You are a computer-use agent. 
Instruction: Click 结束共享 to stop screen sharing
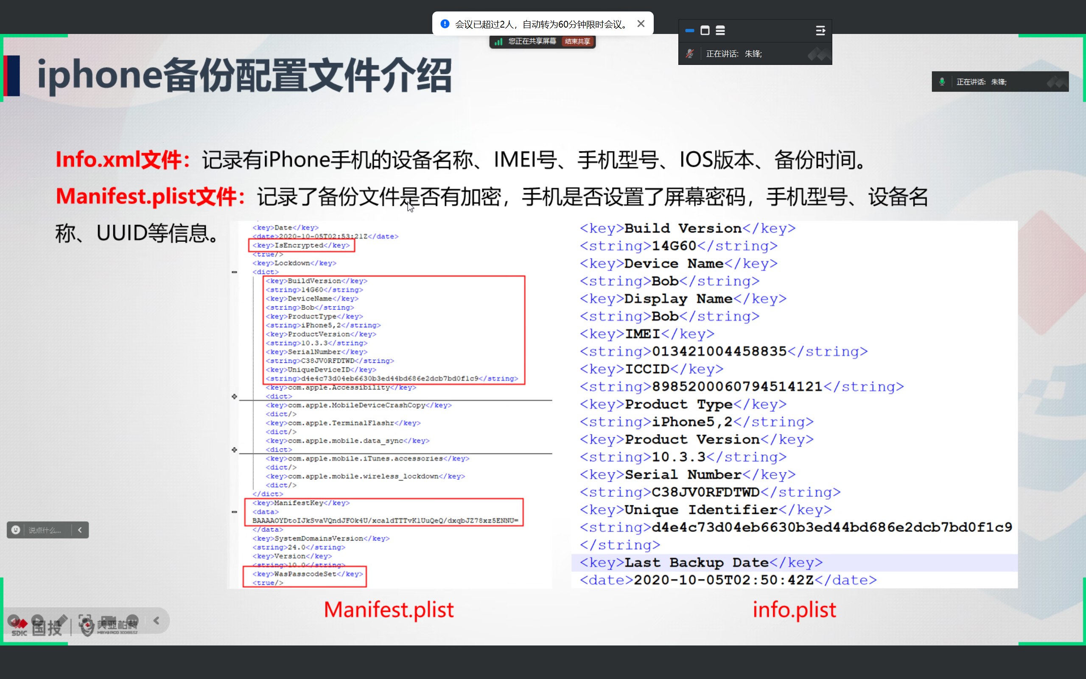click(577, 41)
